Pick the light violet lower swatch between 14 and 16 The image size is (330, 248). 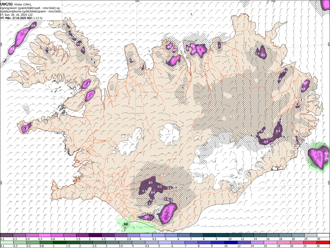point(257,243)
